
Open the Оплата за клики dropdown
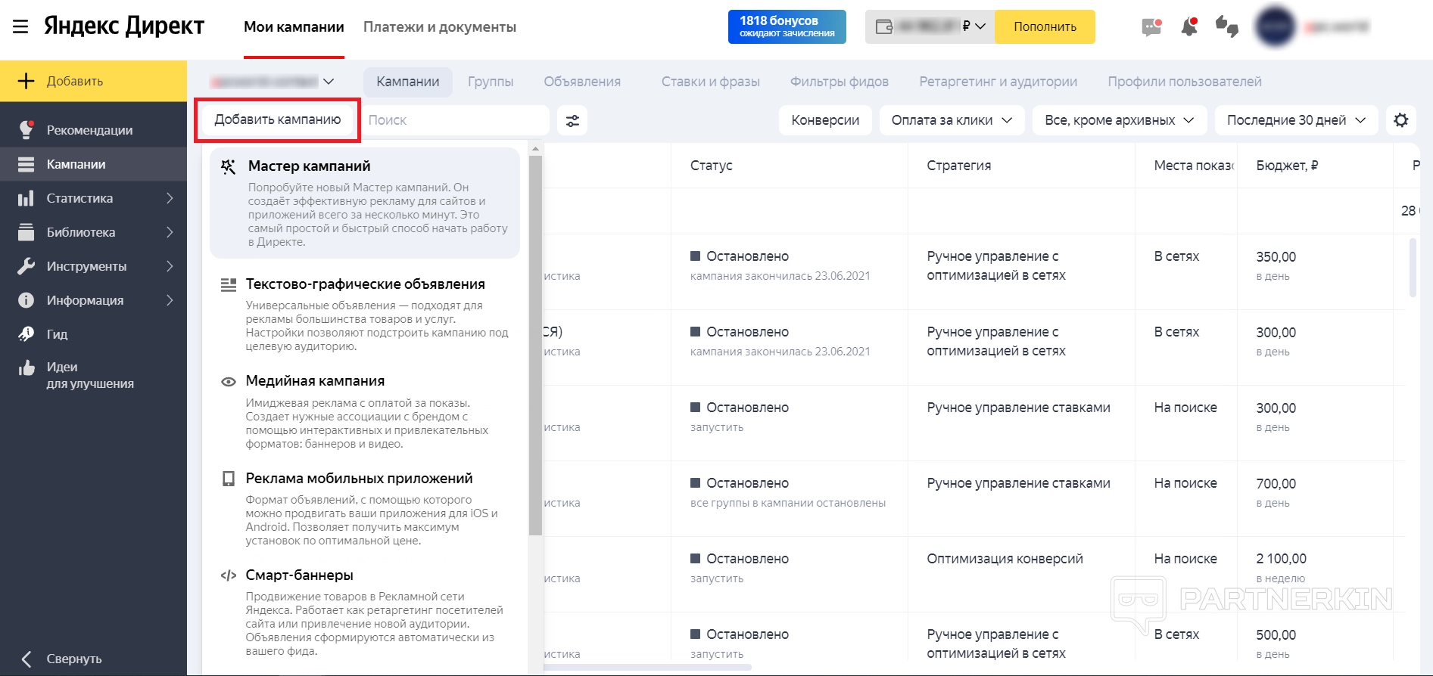tap(952, 120)
